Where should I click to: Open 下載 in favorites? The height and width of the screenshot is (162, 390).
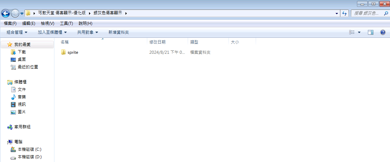(x=22, y=52)
